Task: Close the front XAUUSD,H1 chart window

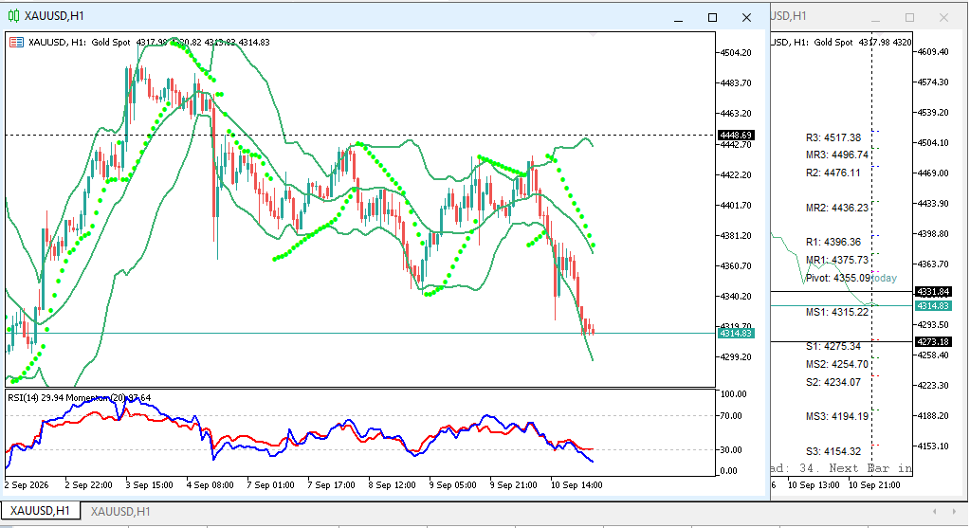Action: [746, 17]
